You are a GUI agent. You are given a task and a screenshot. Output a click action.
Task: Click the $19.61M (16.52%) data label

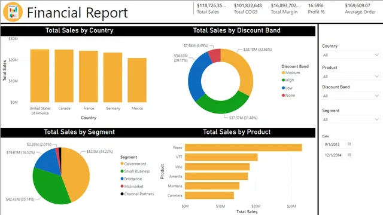click(20, 153)
